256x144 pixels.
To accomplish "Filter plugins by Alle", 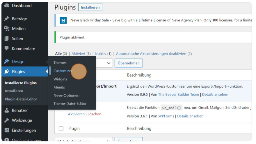I will (x=58, y=54).
